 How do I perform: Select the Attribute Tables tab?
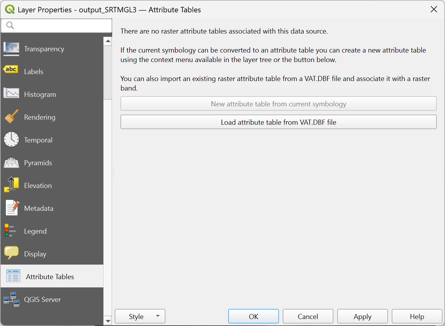click(x=50, y=277)
